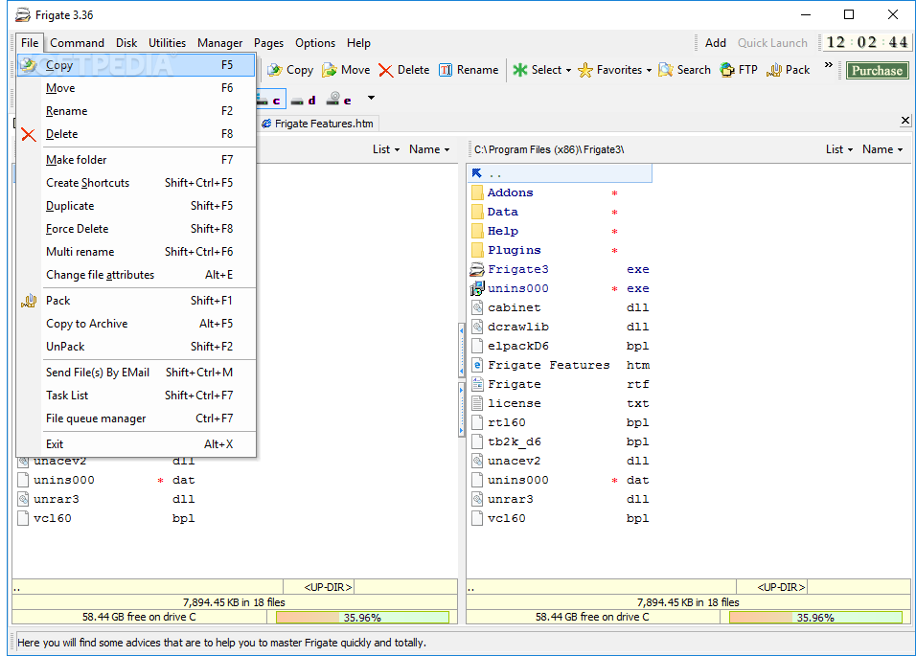This screenshot has height=656, width=916.
Task: Switch to drive c icon
Action: (x=268, y=100)
